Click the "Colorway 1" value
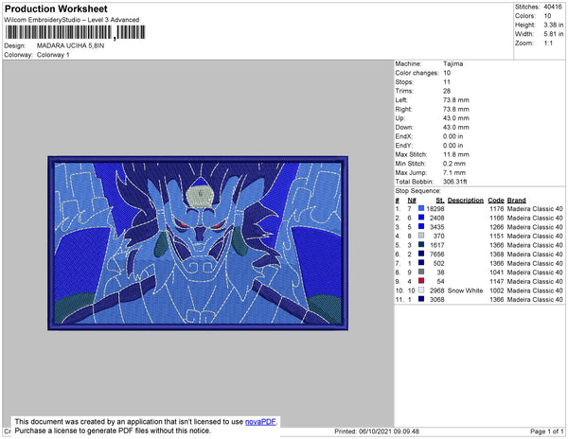This screenshot has height=439, width=568. coord(53,55)
